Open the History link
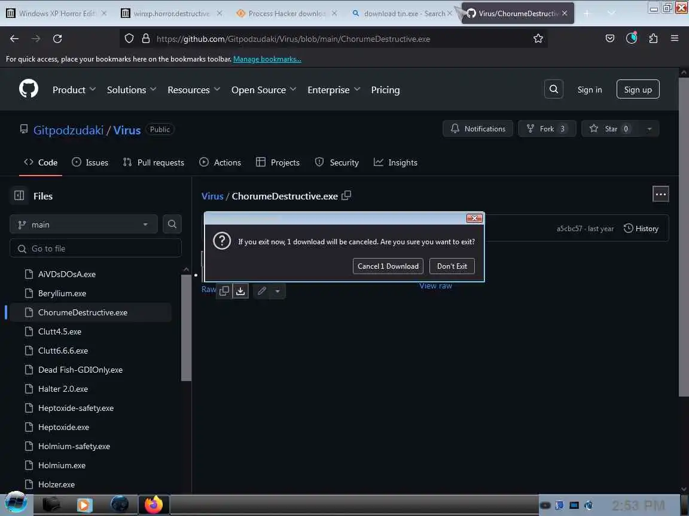This screenshot has width=689, height=516. click(641, 228)
